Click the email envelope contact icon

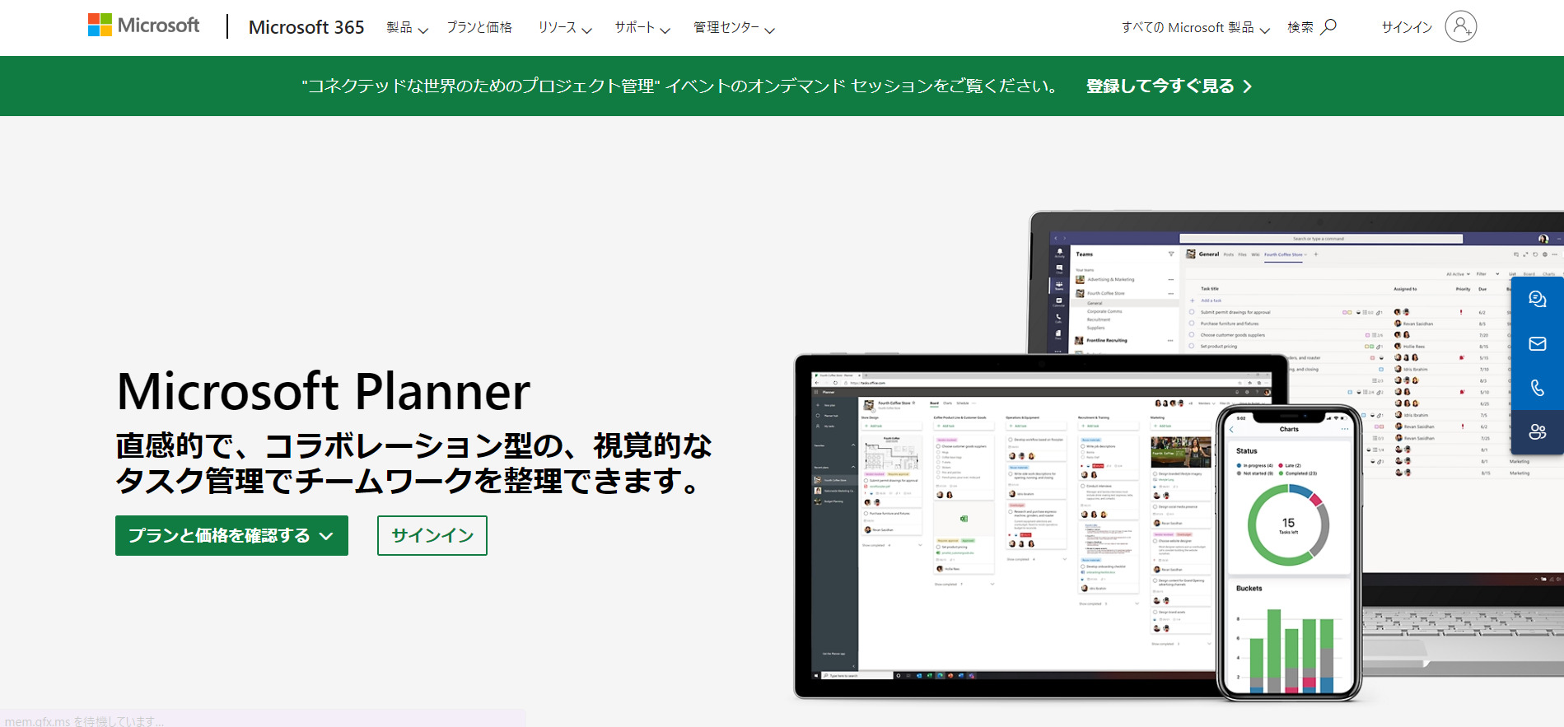[x=1537, y=344]
